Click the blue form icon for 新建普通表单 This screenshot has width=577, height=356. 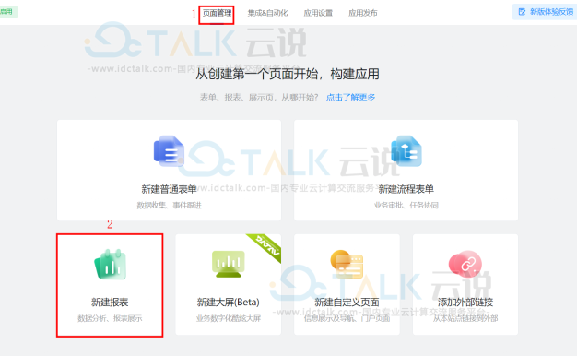point(169,151)
